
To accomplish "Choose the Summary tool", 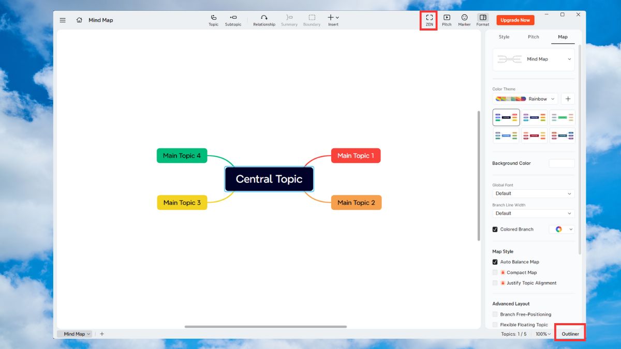I will (289, 20).
